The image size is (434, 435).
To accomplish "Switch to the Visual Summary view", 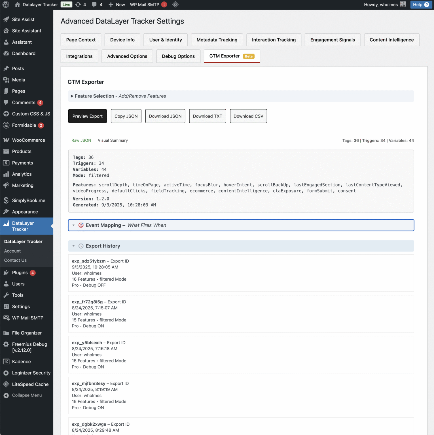I will click(113, 140).
